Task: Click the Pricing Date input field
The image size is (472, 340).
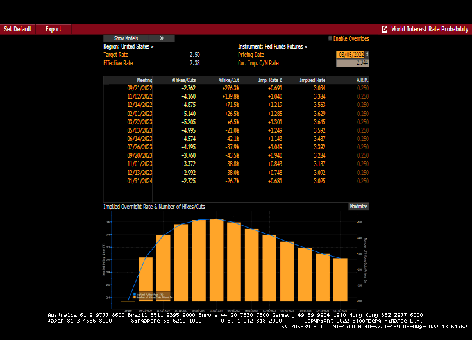Action: pyautogui.click(x=350, y=55)
